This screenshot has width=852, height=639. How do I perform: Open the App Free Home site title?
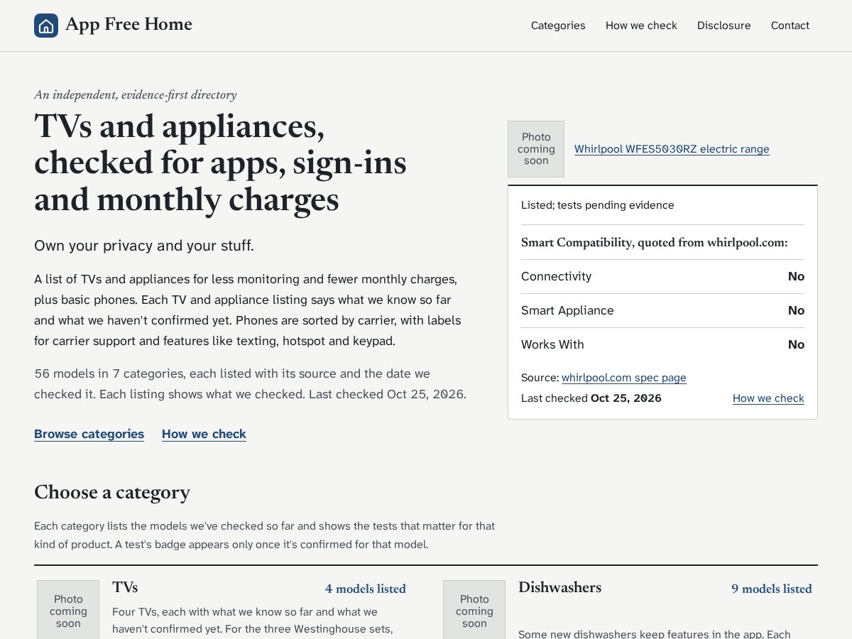pyautogui.click(x=129, y=25)
